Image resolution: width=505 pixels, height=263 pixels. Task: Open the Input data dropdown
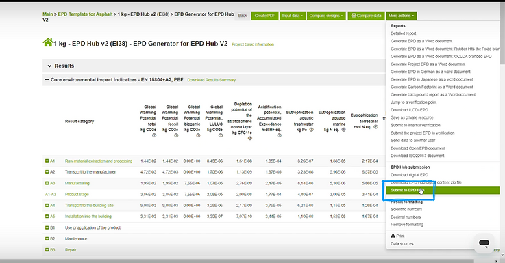click(293, 16)
